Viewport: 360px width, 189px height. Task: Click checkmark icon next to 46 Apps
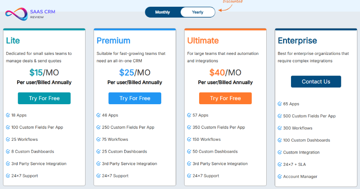pos(99,115)
